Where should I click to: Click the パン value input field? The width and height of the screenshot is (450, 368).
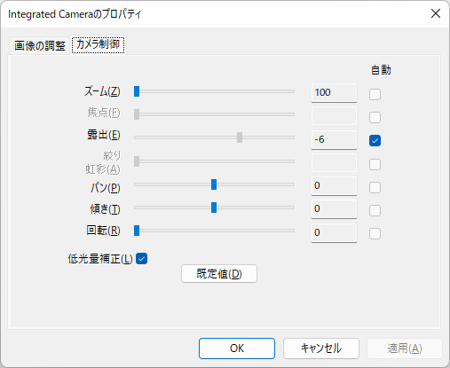334,186
